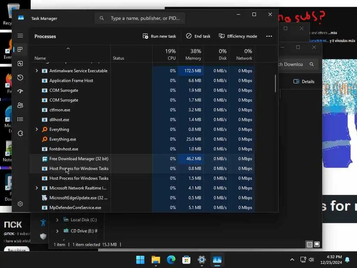Open the Users page icon in sidebar
This screenshot has height=268, width=357.
click(x=20, y=105)
